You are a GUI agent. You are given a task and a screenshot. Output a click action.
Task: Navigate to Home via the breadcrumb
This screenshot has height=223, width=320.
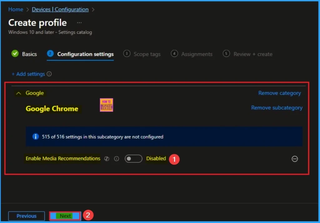(x=16, y=9)
